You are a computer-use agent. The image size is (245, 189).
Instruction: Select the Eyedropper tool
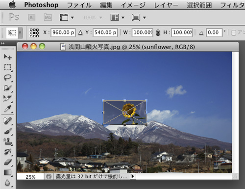pos(7,108)
